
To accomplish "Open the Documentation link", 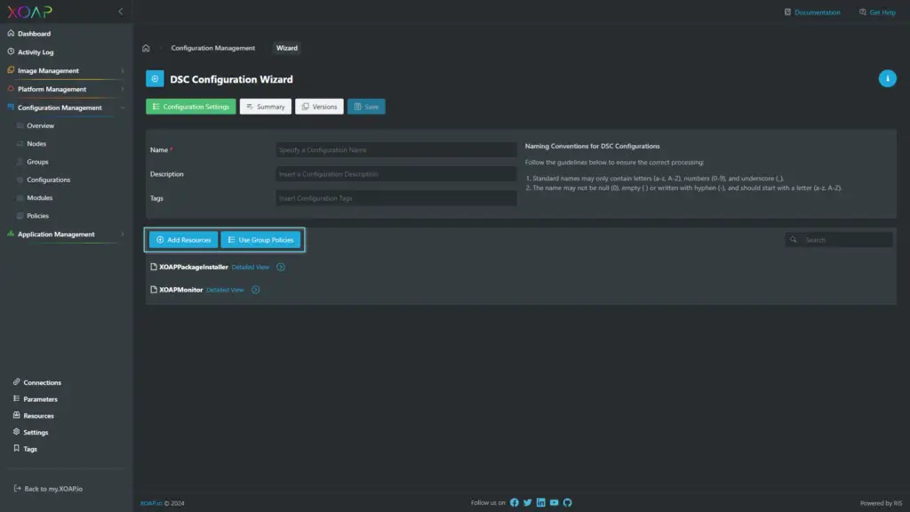I will (x=818, y=12).
